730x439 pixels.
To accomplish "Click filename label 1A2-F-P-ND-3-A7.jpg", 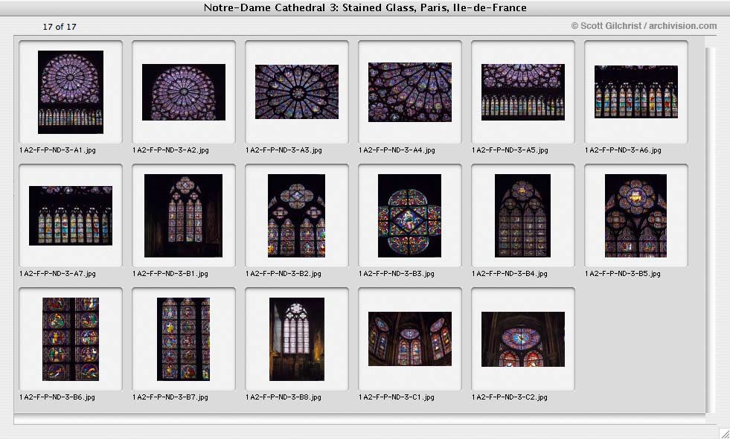I will 58,274.
